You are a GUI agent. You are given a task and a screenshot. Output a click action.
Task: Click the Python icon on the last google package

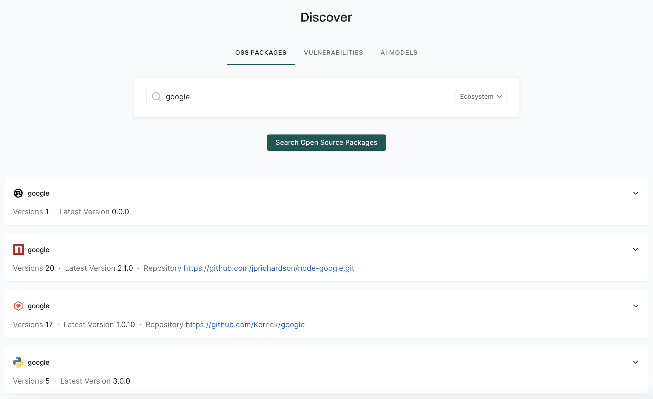(18, 362)
